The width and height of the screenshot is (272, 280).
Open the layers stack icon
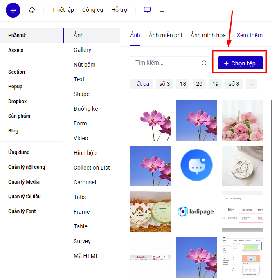tap(32, 10)
